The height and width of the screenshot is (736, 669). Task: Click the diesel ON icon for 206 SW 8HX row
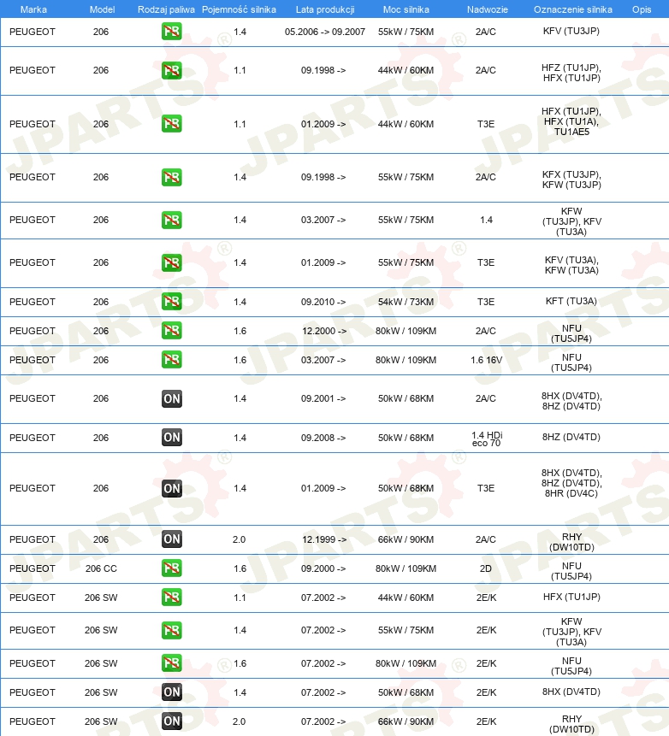(171, 692)
